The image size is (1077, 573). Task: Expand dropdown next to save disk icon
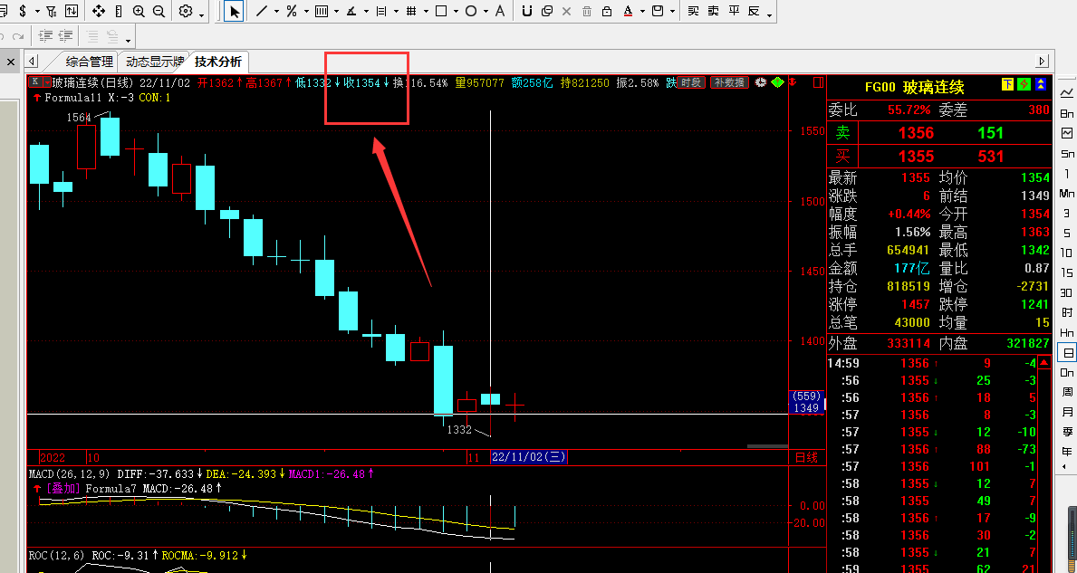(672, 12)
